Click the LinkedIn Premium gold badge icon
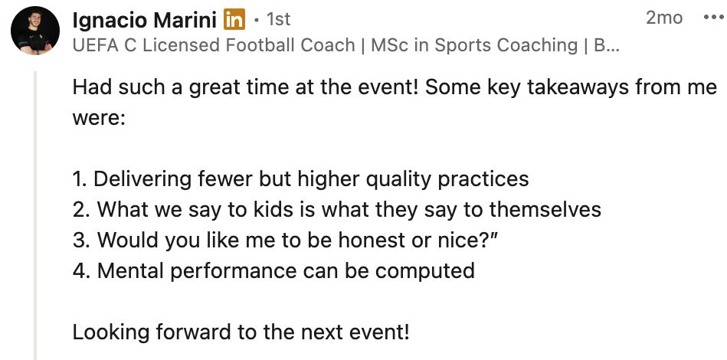727x360 pixels. coord(234,18)
